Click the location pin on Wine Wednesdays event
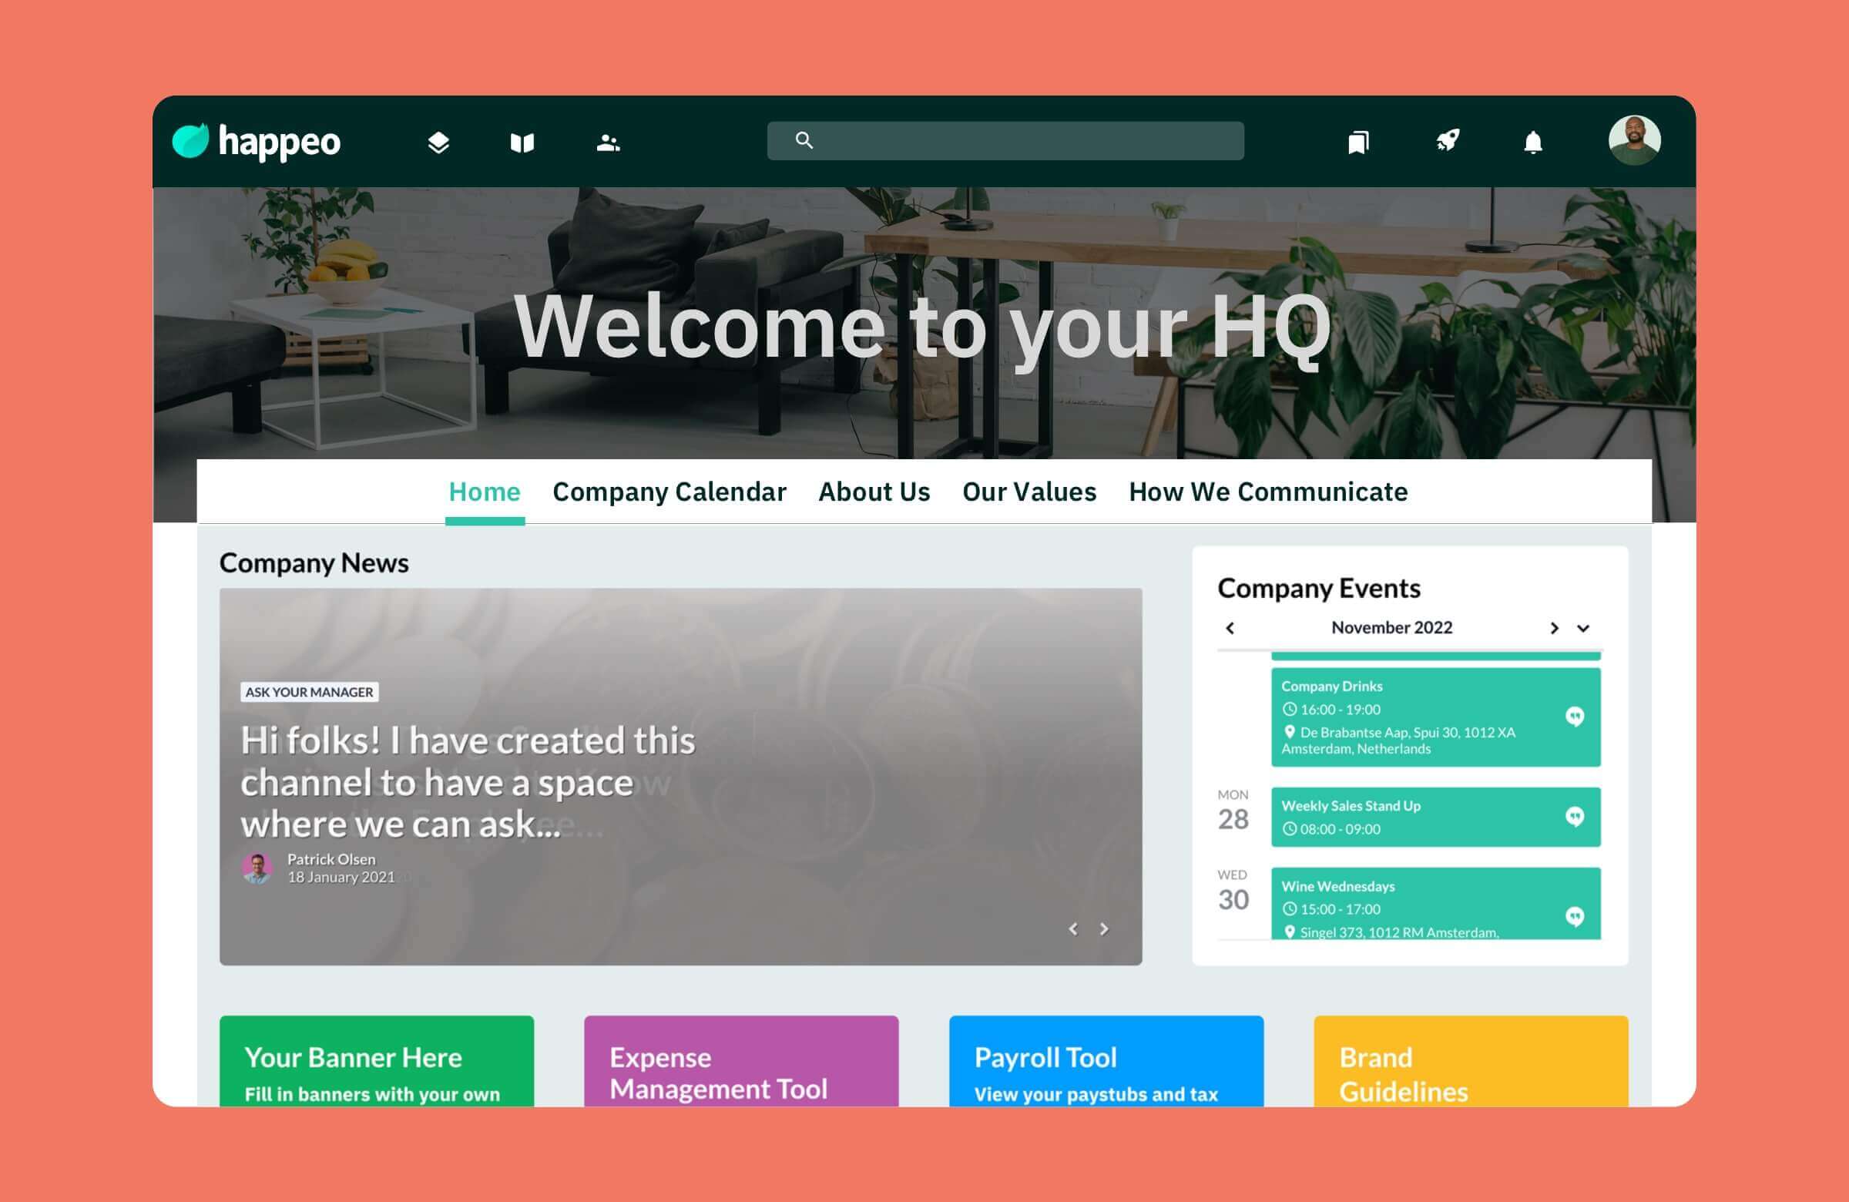The width and height of the screenshot is (1849, 1202). 1291,932
